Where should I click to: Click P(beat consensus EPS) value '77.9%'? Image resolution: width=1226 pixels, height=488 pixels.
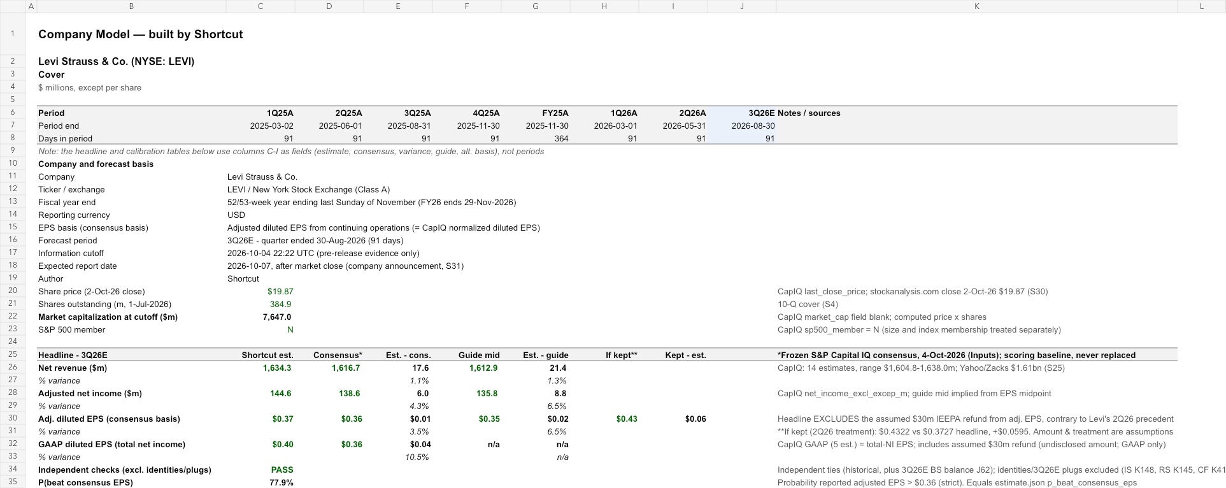(282, 483)
